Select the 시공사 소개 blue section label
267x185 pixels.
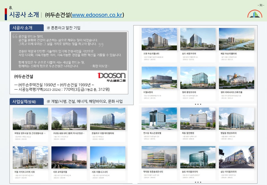[27, 28]
